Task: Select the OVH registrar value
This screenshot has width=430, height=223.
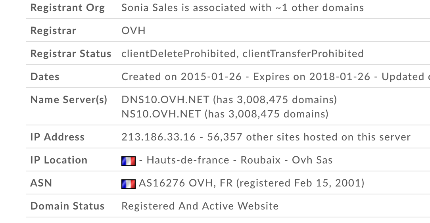Action: click(133, 31)
